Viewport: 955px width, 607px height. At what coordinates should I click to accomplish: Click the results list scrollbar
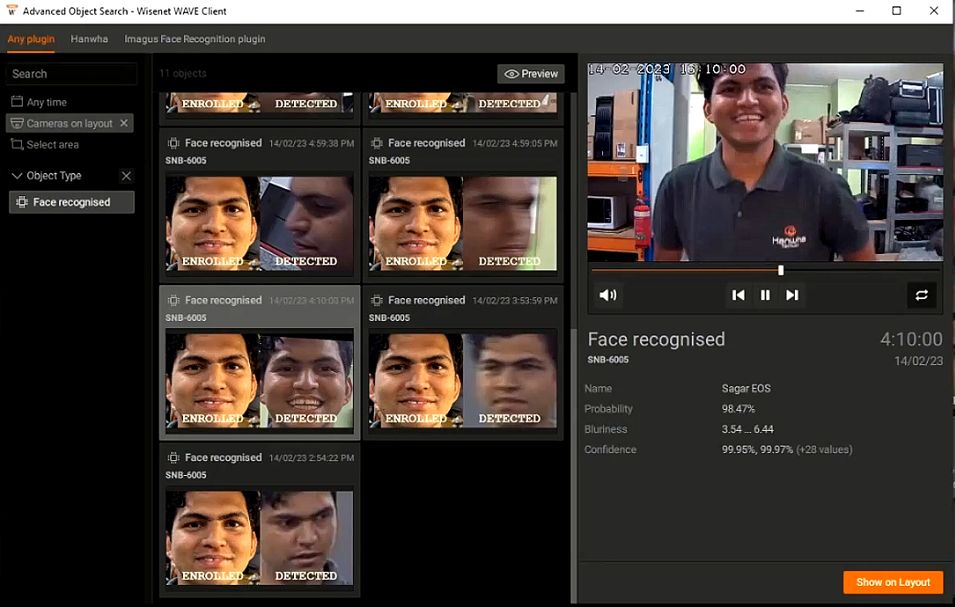click(573, 465)
